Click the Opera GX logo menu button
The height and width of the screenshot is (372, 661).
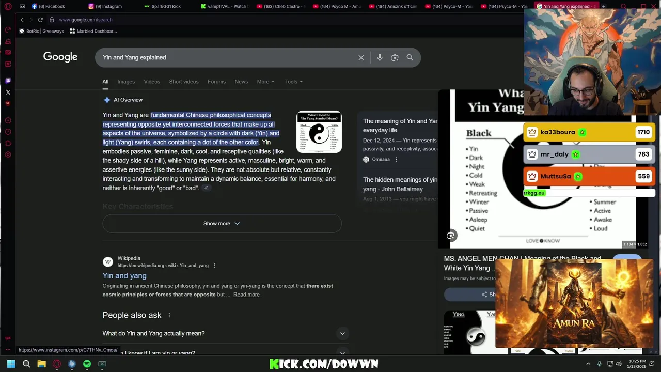8,7
